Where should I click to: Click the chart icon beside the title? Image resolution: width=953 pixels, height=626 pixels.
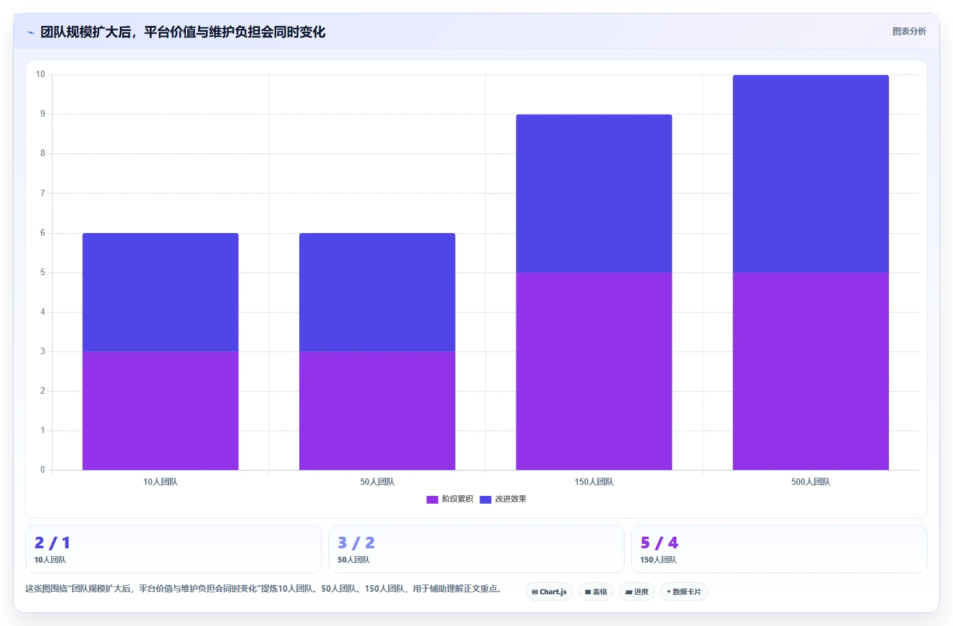click(30, 32)
